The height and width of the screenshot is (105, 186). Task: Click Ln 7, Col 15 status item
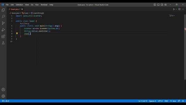(143, 101)
